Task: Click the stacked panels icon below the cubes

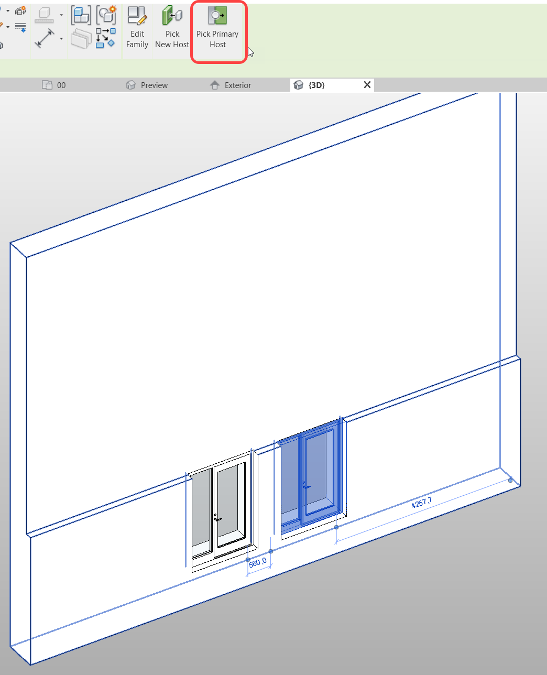Action: pyautogui.click(x=81, y=39)
